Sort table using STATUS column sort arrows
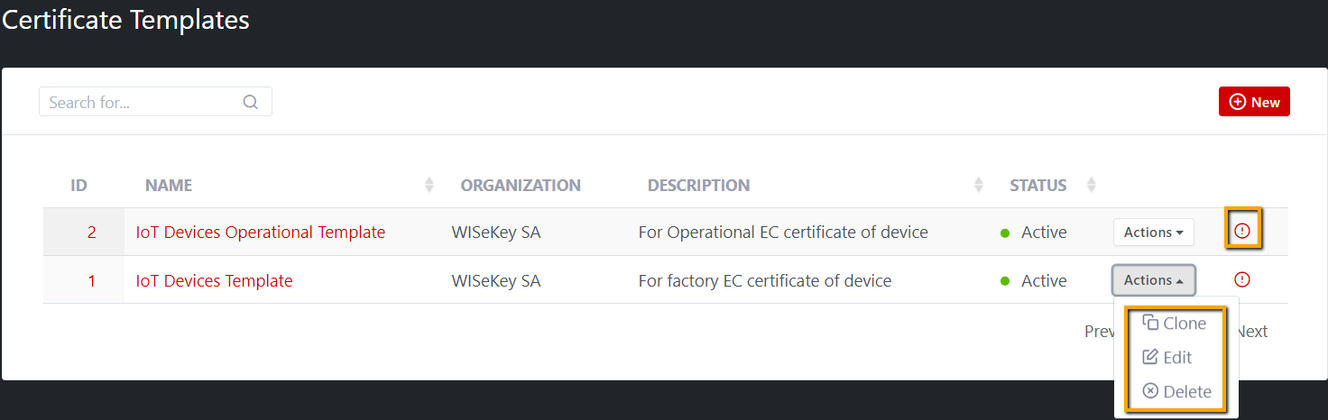The width and height of the screenshot is (1328, 420). [1091, 185]
